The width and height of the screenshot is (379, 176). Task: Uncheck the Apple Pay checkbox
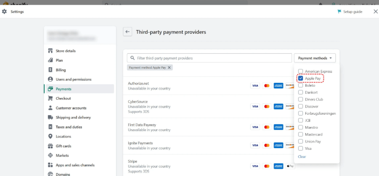tap(301, 78)
